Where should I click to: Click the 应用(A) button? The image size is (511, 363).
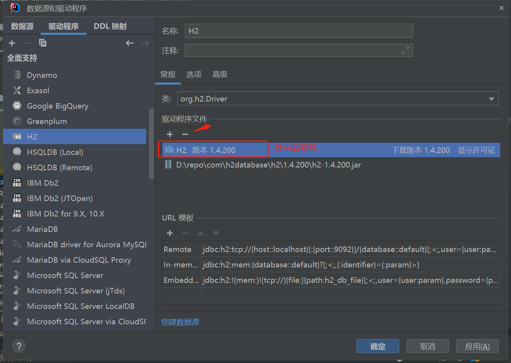[477, 346]
